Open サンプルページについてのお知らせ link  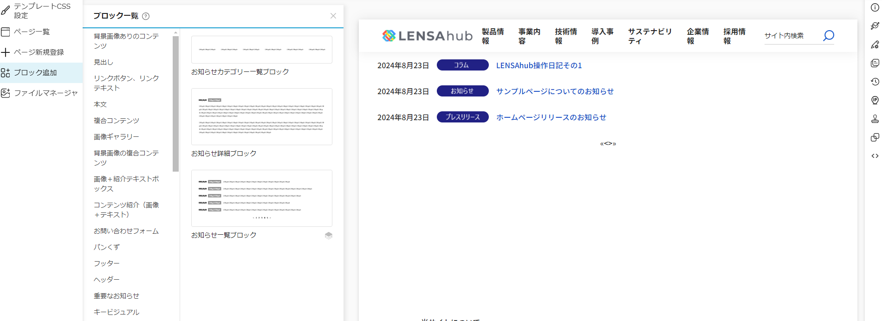click(x=555, y=91)
